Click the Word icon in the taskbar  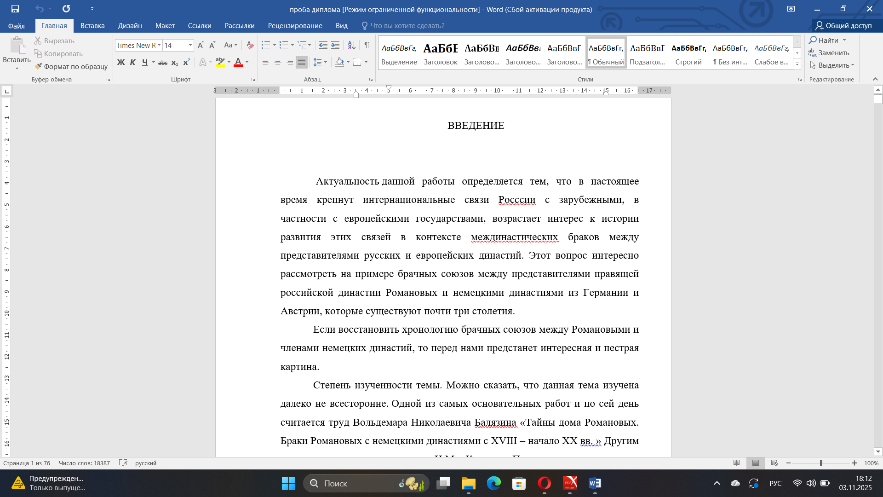595,483
